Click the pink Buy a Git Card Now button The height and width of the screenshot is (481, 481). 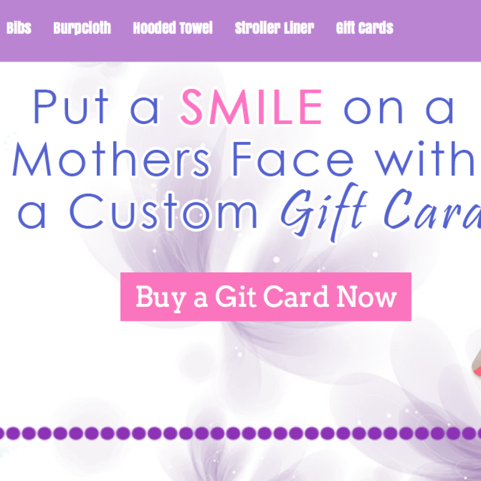click(266, 297)
